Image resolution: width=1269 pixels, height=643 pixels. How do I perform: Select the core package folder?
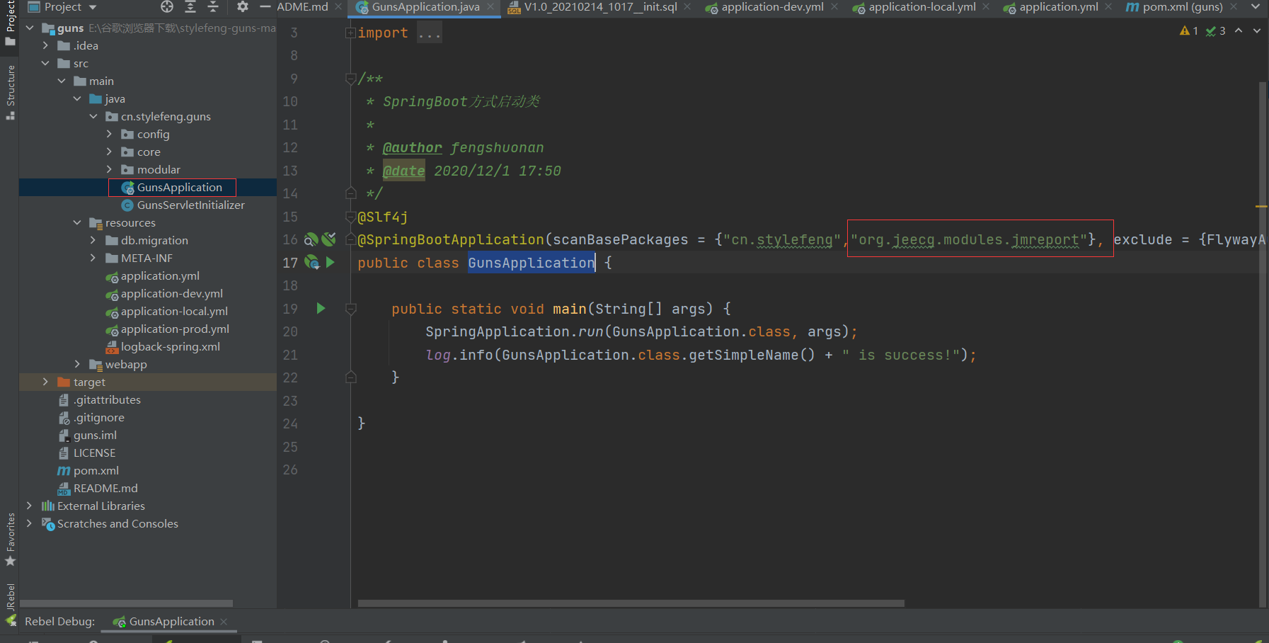tap(148, 152)
